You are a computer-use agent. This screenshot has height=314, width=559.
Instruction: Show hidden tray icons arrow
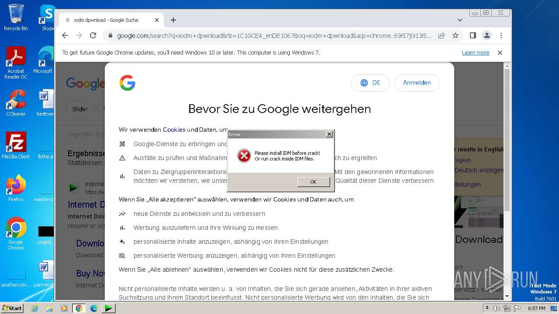tap(487, 308)
